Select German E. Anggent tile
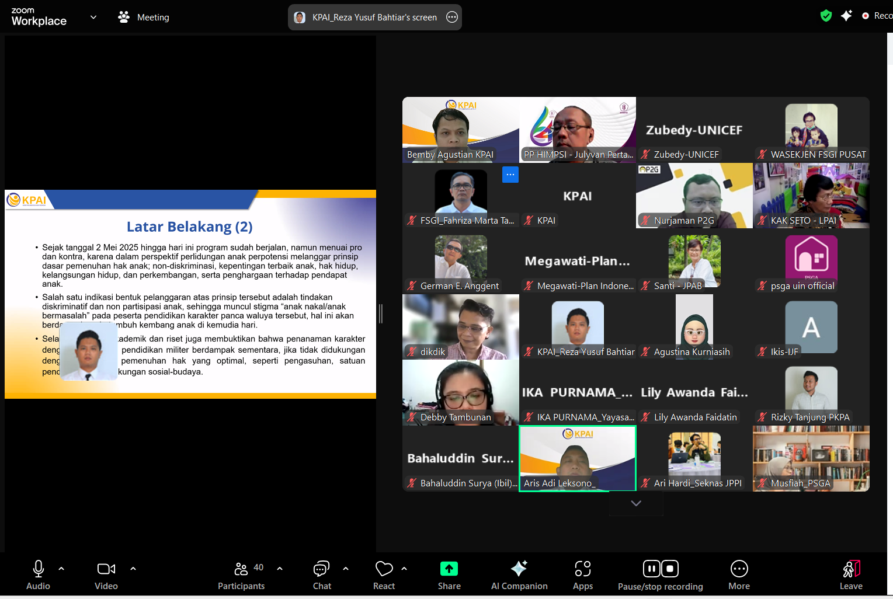893x599 pixels. [461, 261]
